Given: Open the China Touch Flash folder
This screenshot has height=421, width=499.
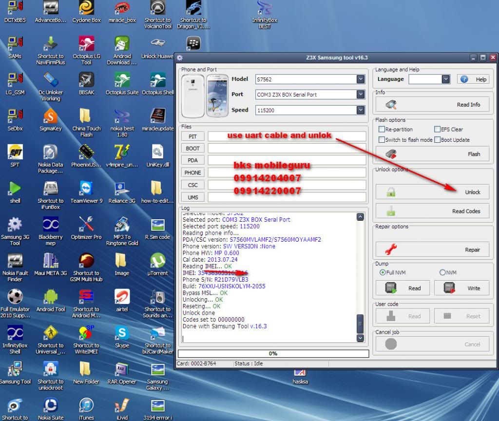Looking at the screenshot, I should [86, 122].
